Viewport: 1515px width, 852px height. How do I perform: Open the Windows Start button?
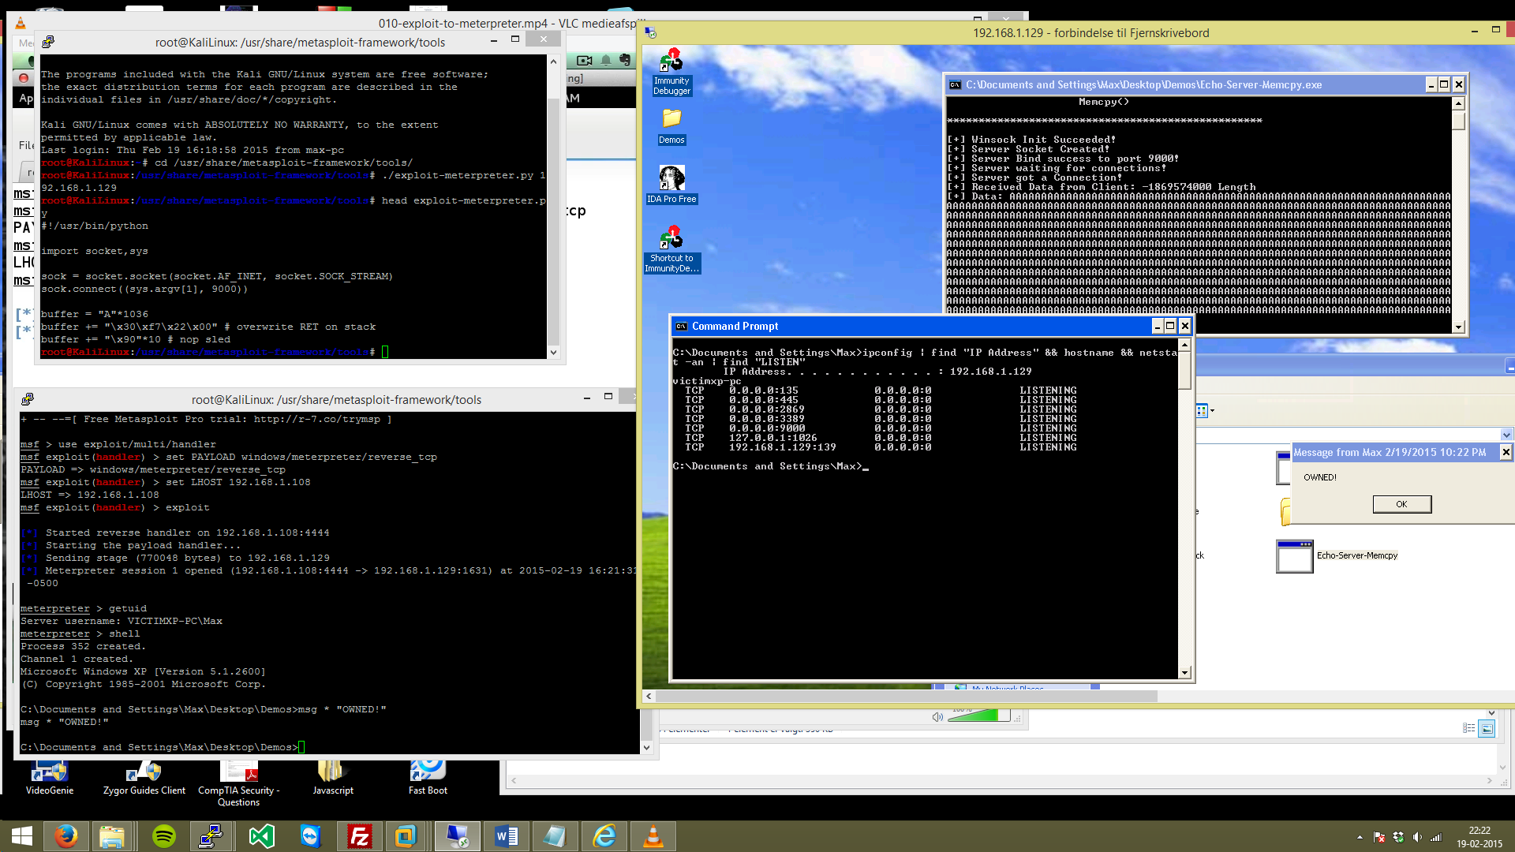pyautogui.click(x=22, y=836)
